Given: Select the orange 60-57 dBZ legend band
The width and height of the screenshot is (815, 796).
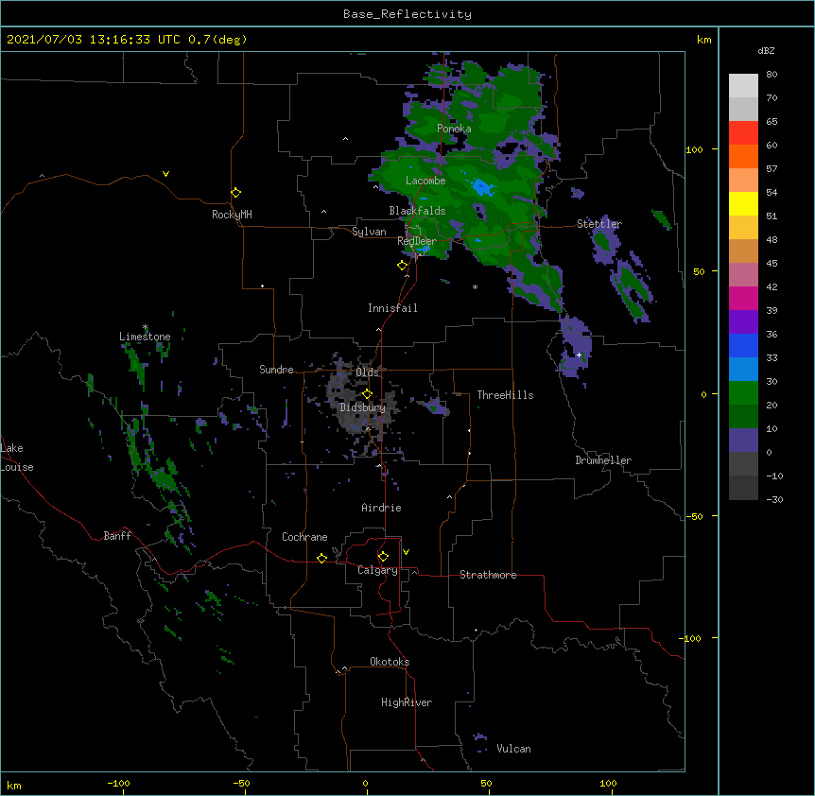Looking at the screenshot, I should (x=743, y=156).
